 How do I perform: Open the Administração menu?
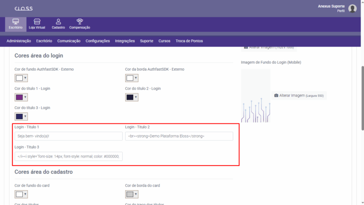click(19, 41)
